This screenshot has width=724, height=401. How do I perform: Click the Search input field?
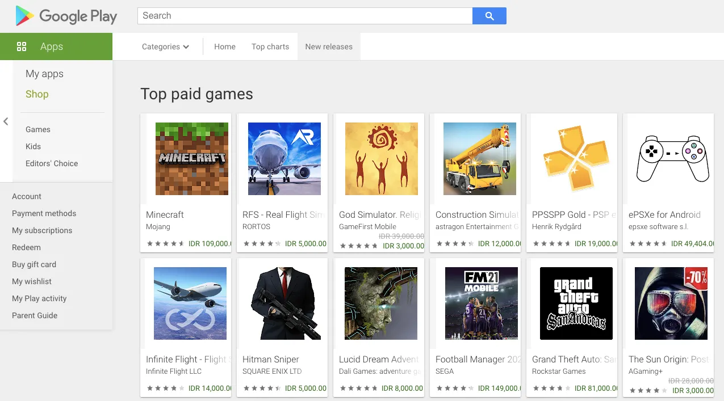point(304,16)
